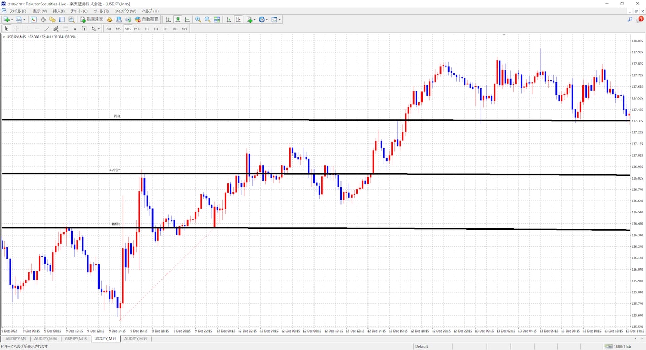
Task: Open the Navigator star-folder icon
Action: click(x=52, y=20)
